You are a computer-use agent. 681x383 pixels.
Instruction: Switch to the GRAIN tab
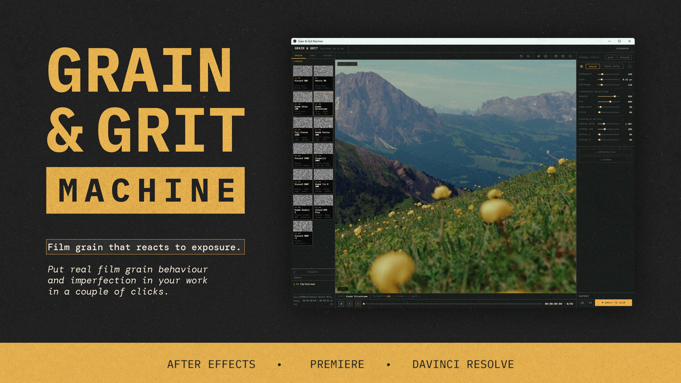click(x=298, y=56)
